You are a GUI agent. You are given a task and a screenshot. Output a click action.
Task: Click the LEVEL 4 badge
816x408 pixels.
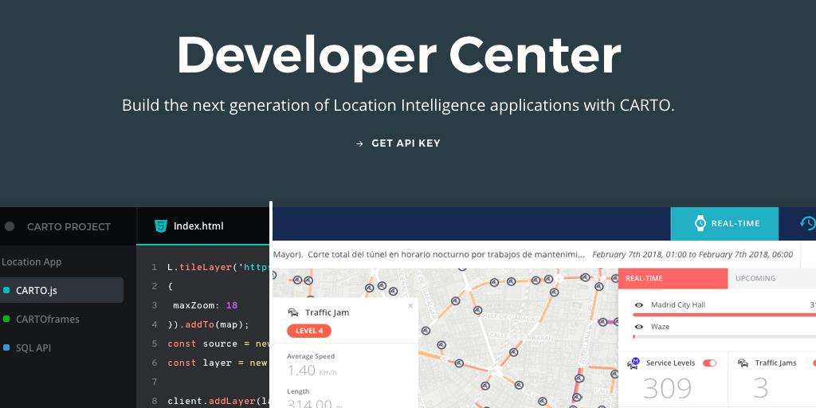[309, 331]
